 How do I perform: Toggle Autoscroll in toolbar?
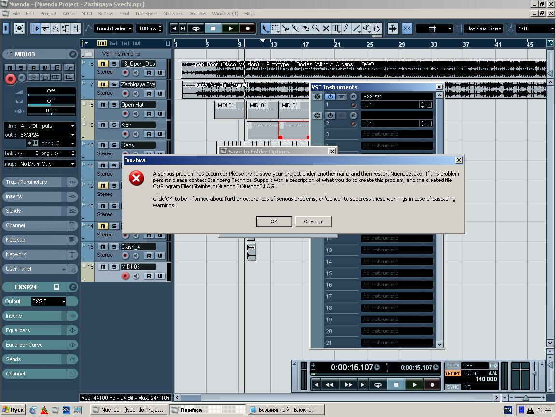(x=392, y=28)
